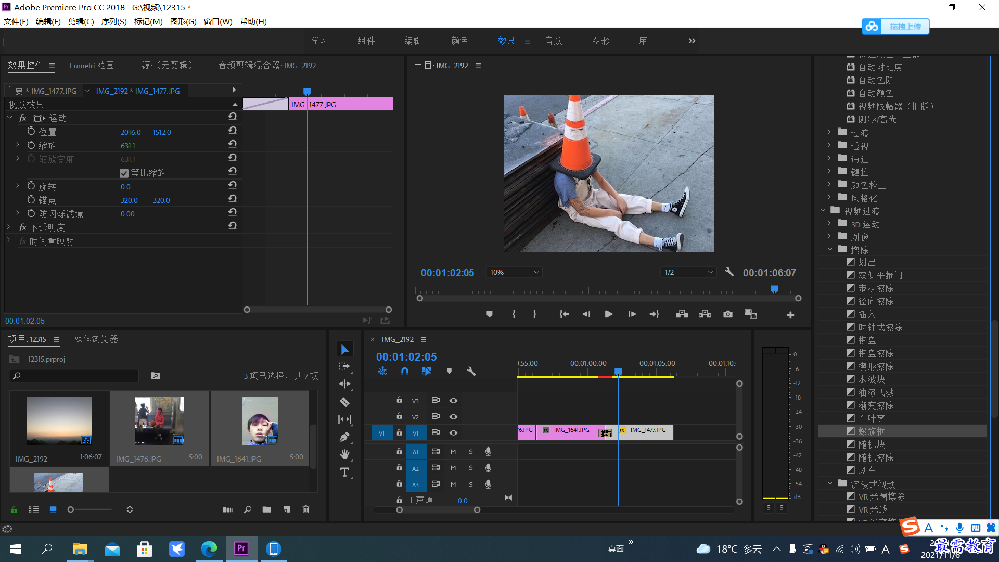Open the zoom level 10% dropdown
The width and height of the screenshot is (999, 562).
(x=514, y=272)
